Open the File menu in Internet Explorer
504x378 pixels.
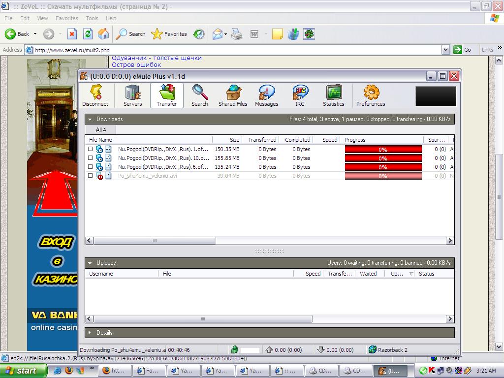click(x=8, y=18)
